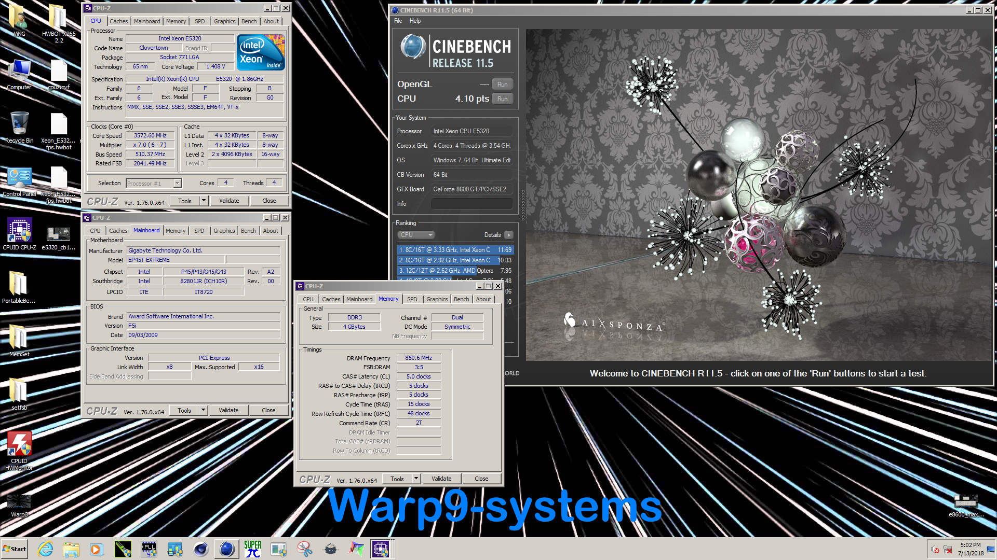Click the DRAM Frequency 850.6 MHz value
The height and width of the screenshot is (560, 997).
coord(419,358)
